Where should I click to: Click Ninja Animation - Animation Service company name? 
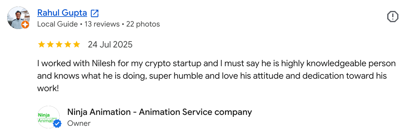[160, 112]
